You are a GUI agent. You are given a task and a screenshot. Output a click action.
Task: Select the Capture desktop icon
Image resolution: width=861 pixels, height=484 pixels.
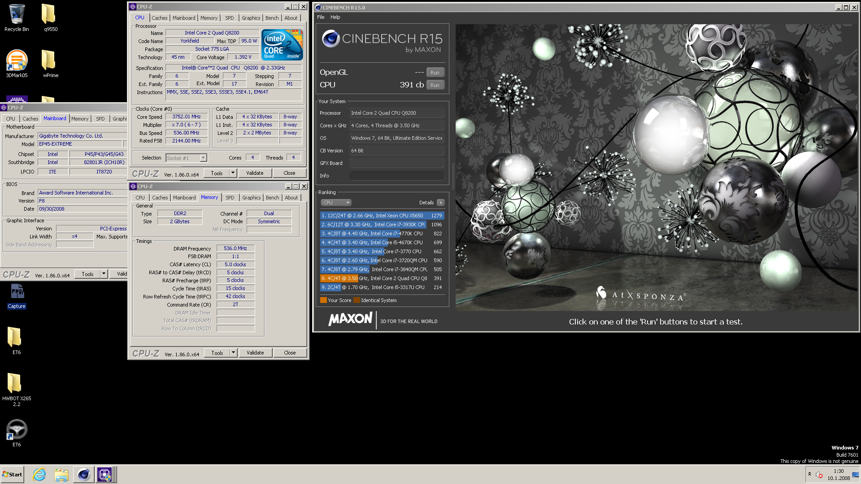pos(17,296)
